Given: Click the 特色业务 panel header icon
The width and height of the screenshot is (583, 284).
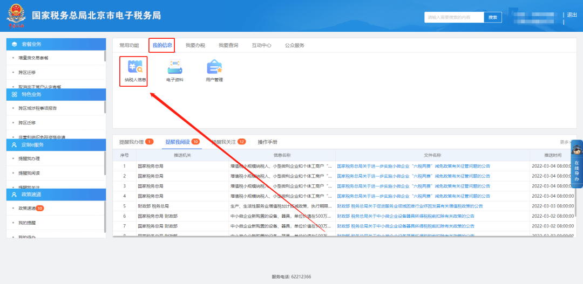Looking at the screenshot, I should (x=14, y=94).
